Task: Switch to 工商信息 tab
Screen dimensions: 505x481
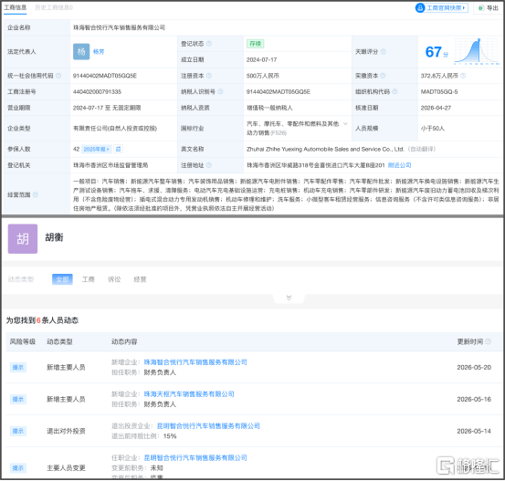Action: click(16, 7)
